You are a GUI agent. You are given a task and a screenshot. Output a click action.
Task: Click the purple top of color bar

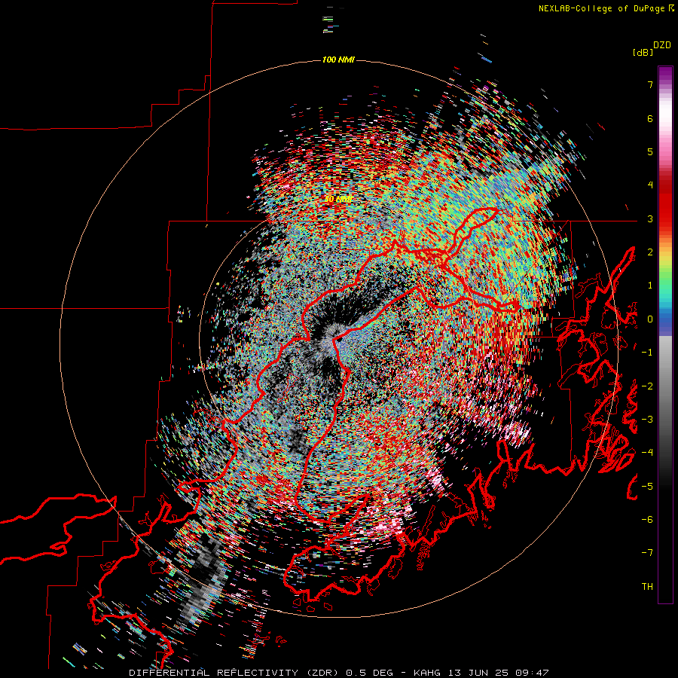(x=665, y=74)
